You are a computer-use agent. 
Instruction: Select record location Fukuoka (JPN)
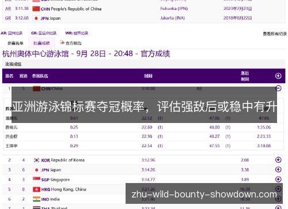tap(174, 9)
